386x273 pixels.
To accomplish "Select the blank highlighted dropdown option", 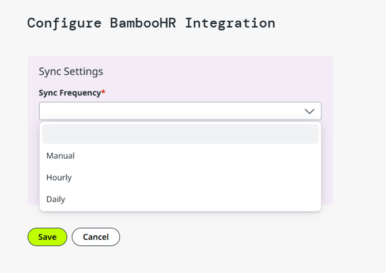I will click(x=180, y=134).
